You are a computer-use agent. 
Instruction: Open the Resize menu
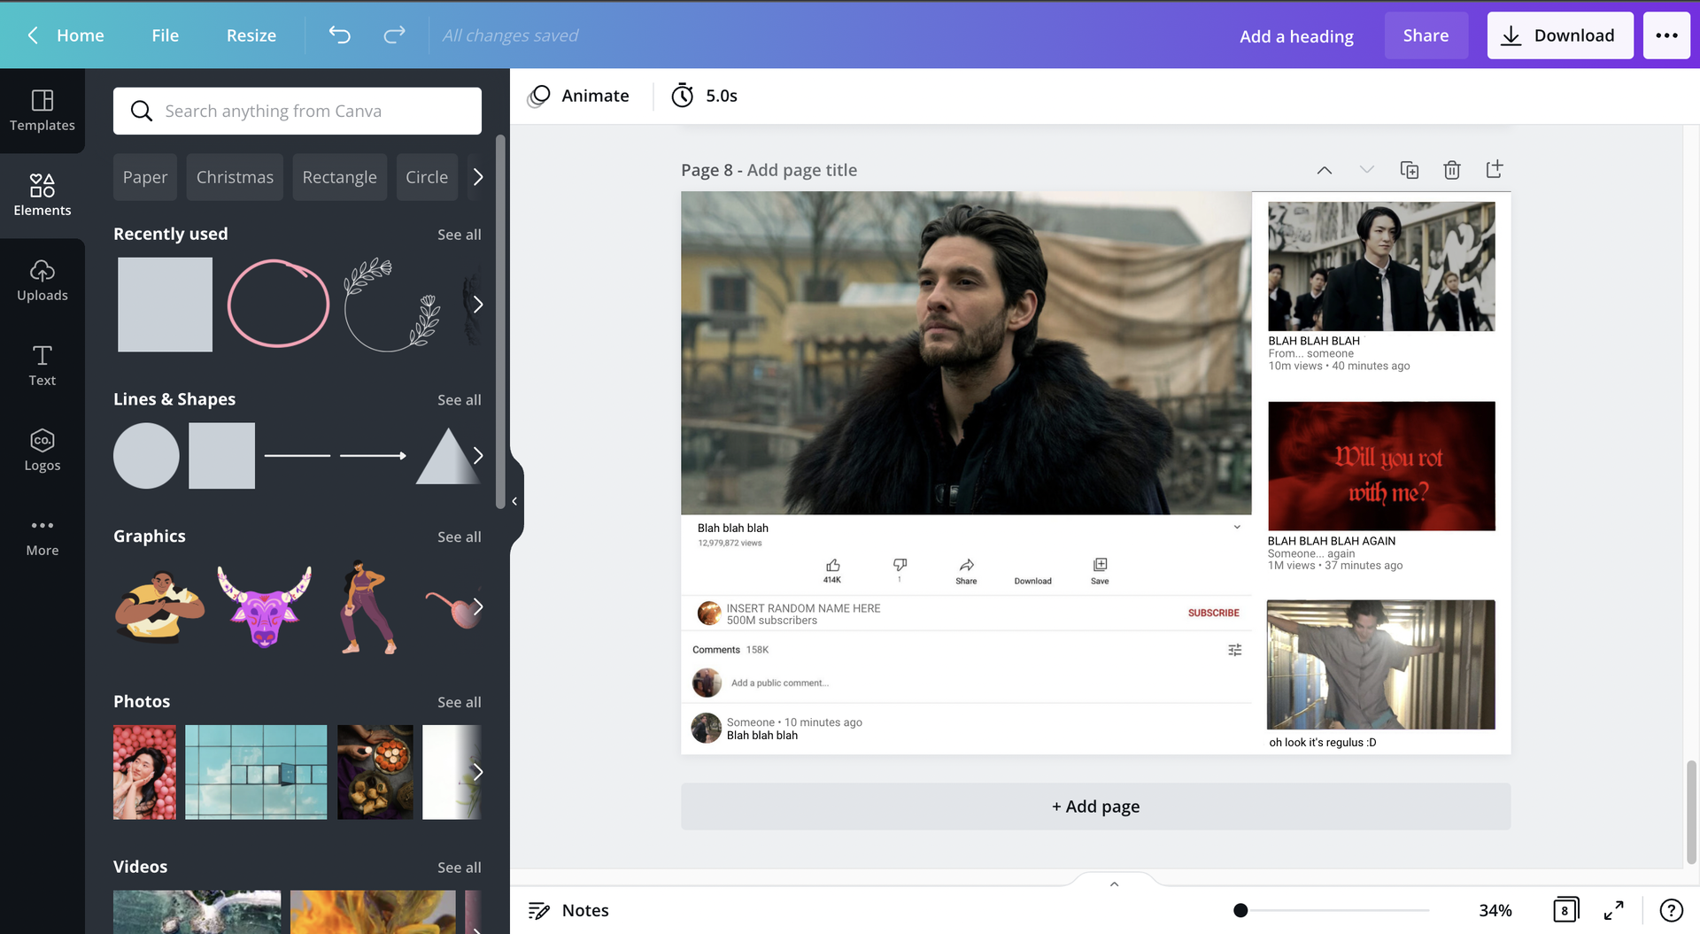(x=251, y=35)
